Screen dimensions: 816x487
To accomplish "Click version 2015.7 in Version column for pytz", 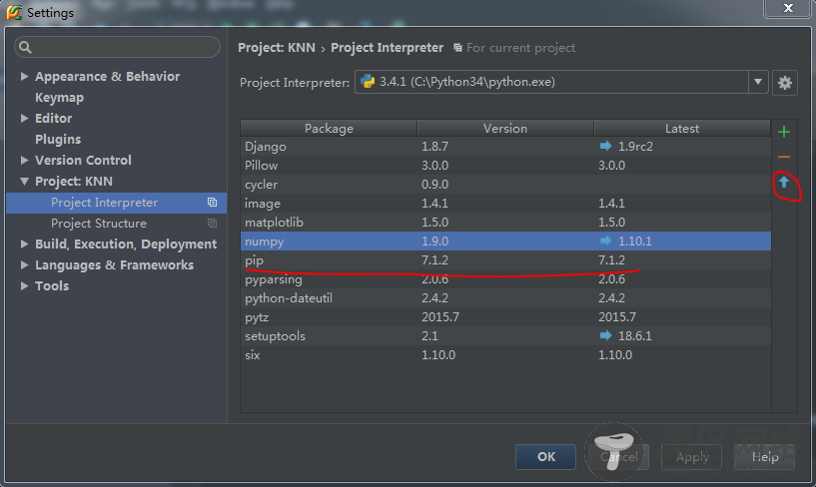I will click(x=440, y=317).
